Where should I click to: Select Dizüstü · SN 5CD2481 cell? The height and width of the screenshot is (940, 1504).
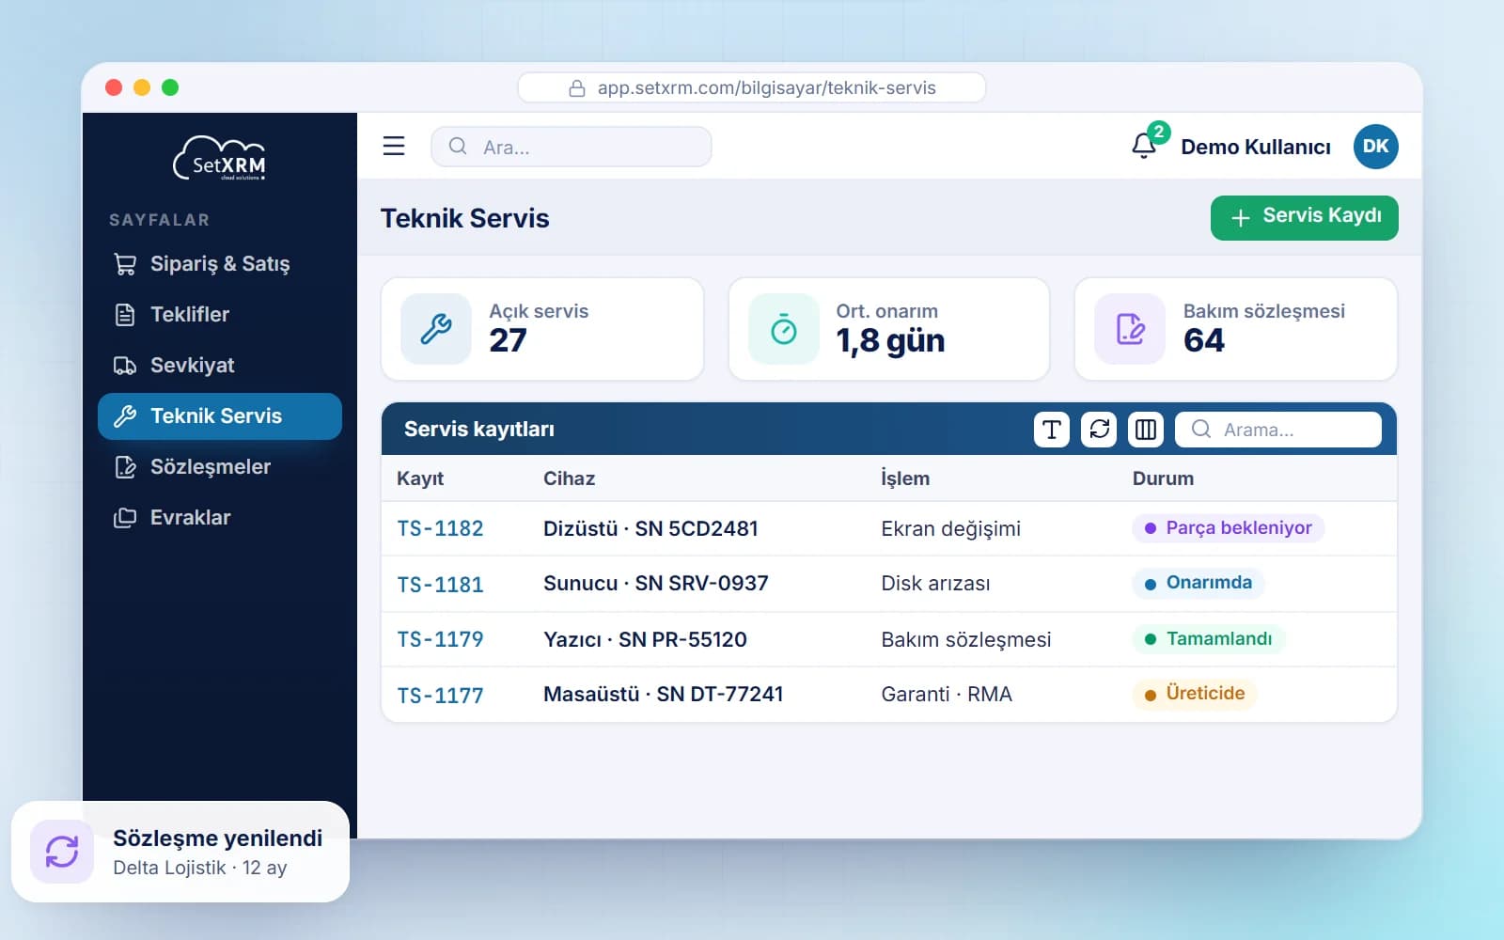(x=650, y=528)
